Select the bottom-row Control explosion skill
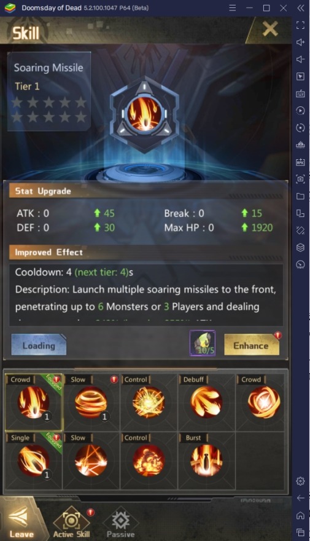Image resolution: width=310 pixels, height=541 pixels. coord(149,460)
